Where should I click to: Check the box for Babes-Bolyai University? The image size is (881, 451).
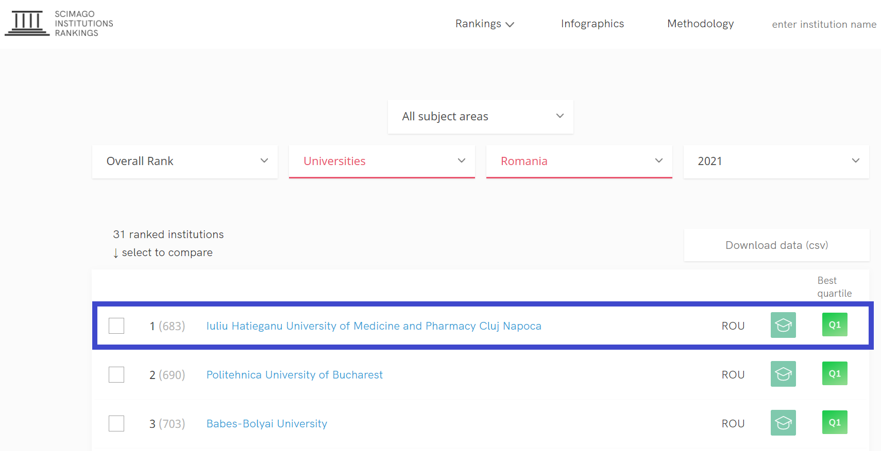tap(116, 423)
